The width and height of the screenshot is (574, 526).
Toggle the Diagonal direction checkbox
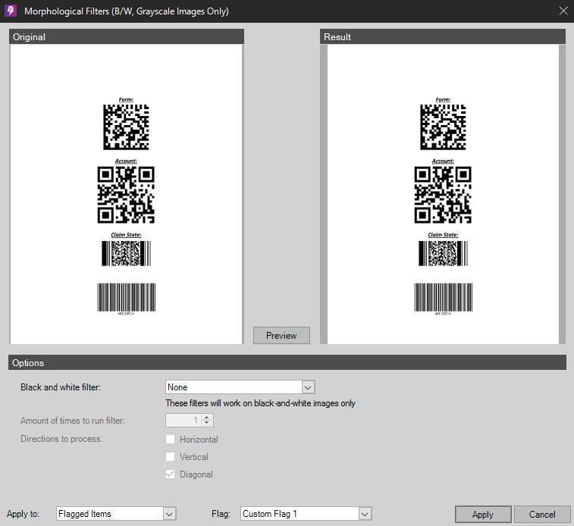tap(171, 474)
